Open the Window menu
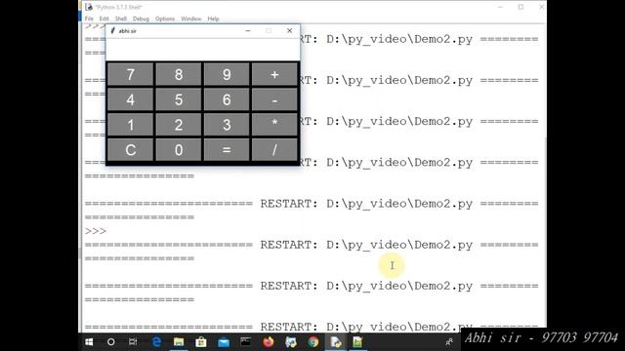625x351 pixels. 191,19
